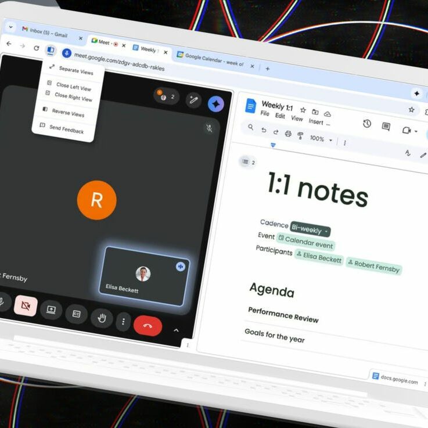The width and height of the screenshot is (428, 428).
Task: Click the present screen icon
Action: 51,310
